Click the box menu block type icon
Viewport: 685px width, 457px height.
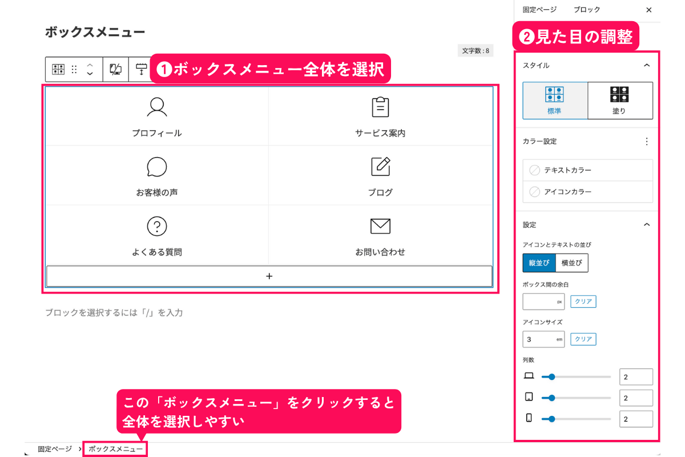[x=58, y=70]
